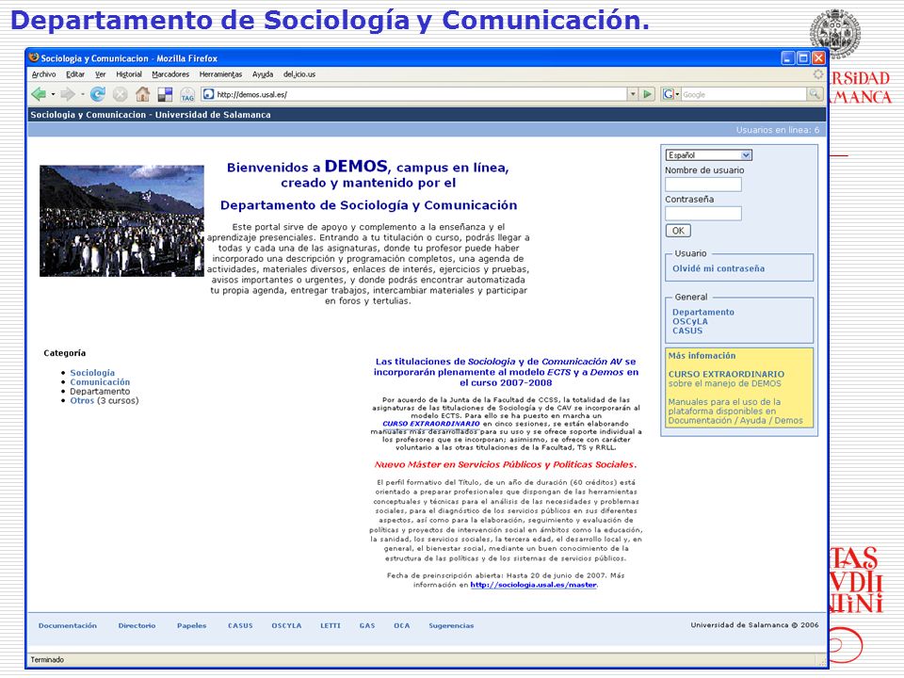
Task: Open the Back history dropdown arrow
Action: click(53, 94)
